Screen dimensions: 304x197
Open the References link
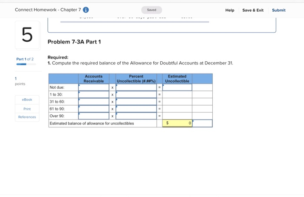[27, 117]
